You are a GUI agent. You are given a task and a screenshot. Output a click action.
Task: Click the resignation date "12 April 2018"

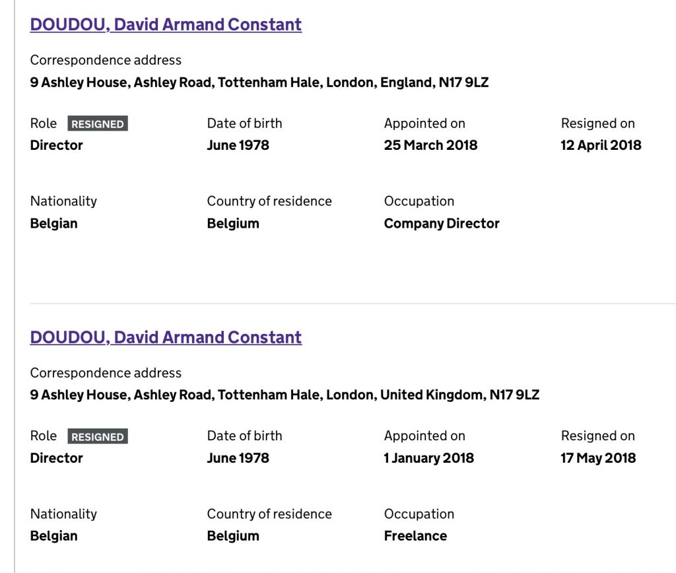click(x=601, y=145)
